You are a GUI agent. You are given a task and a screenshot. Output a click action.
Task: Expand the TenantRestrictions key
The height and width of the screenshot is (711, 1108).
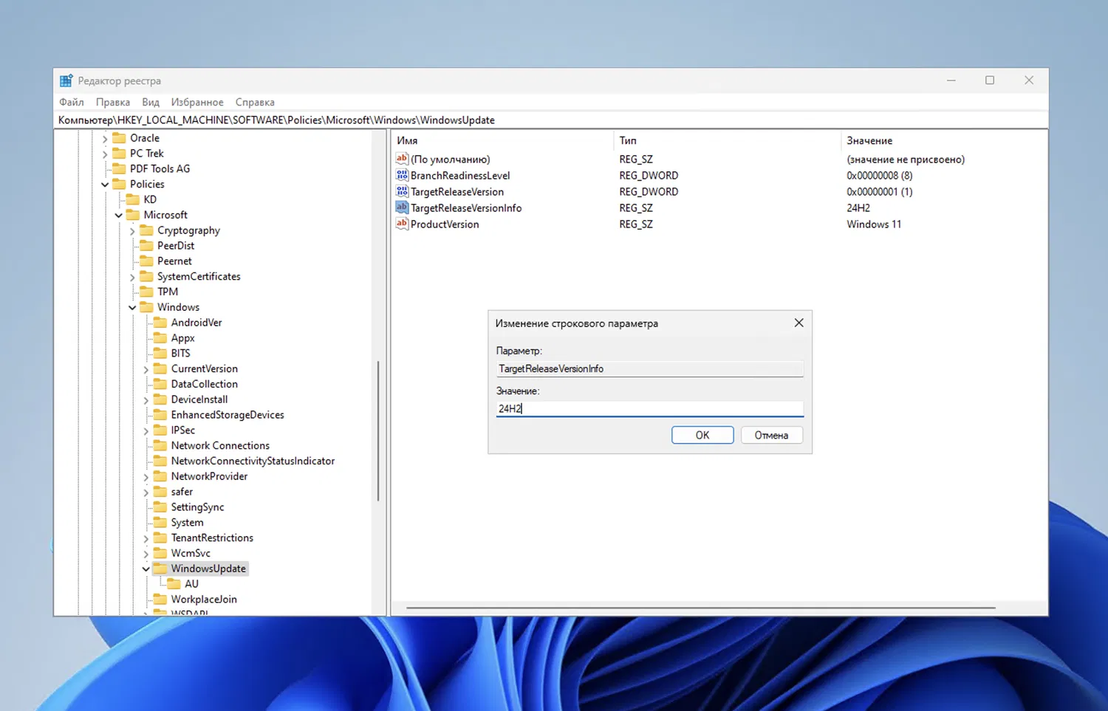(x=146, y=539)
